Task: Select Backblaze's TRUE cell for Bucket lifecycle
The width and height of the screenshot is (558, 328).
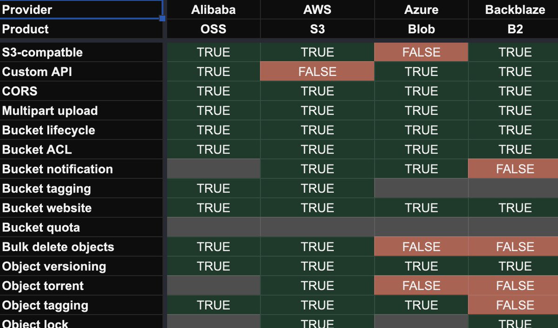Action: [513, 130]
